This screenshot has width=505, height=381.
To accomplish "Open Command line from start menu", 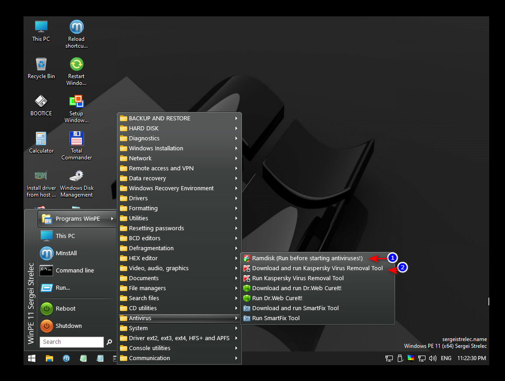I will (77, 271).
